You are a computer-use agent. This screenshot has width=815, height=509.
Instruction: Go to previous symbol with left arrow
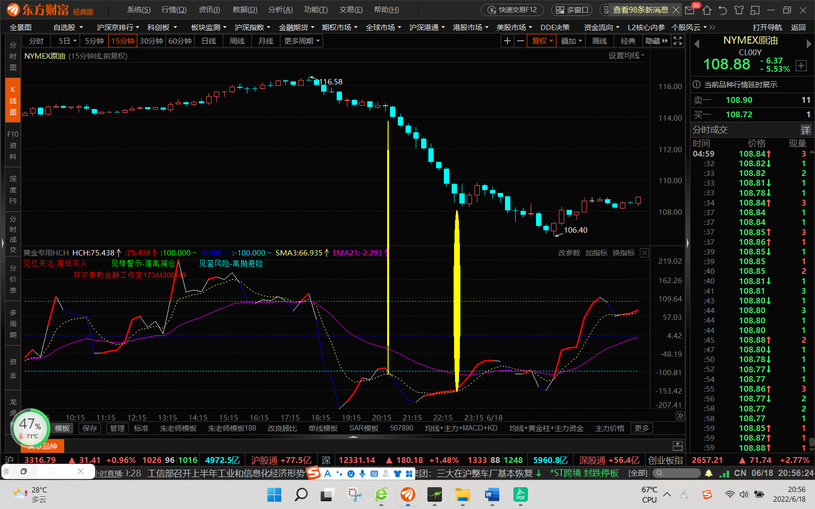pos(697,44)
